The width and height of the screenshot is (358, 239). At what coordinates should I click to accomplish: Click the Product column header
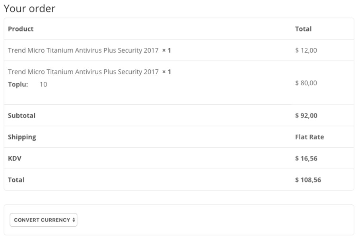(x=21, y=29)
